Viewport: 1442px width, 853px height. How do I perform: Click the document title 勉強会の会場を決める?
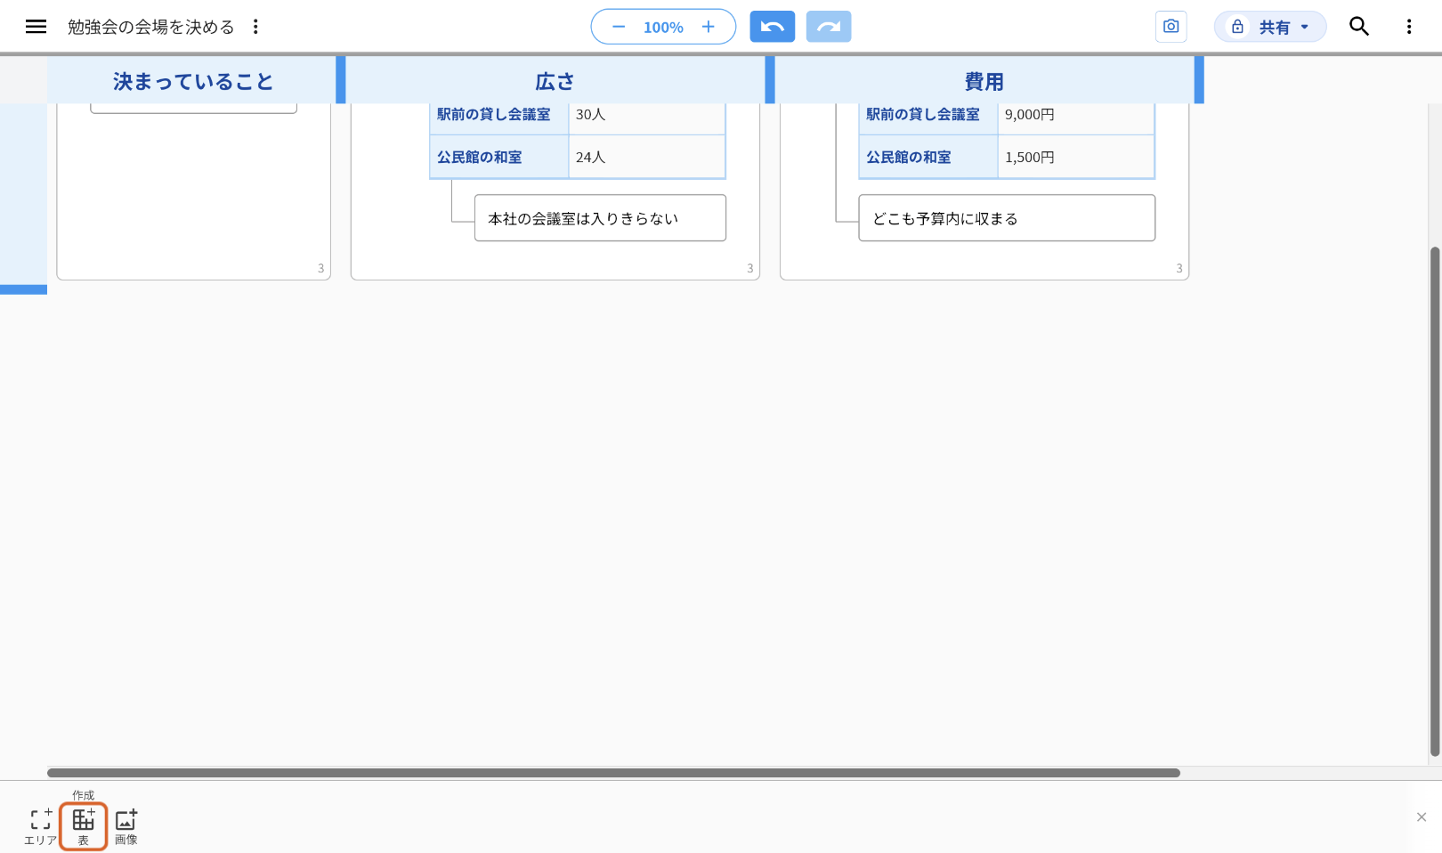151,27
